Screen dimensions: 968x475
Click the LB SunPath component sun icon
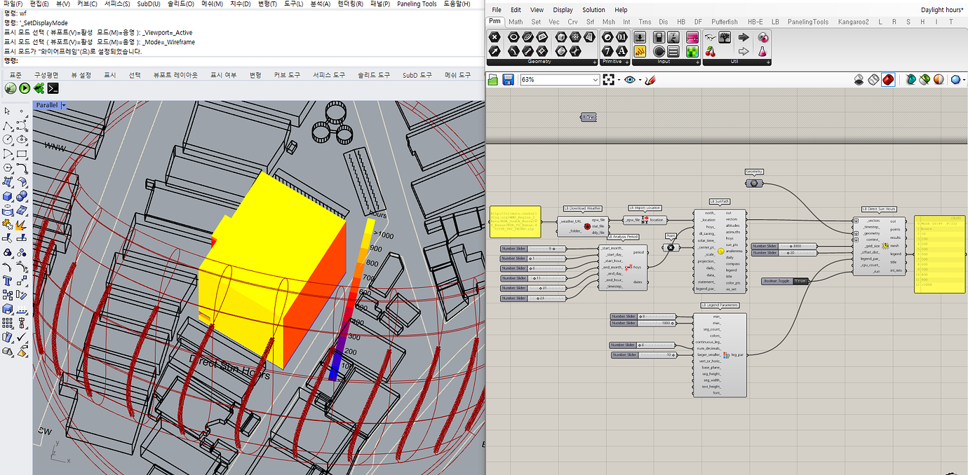point(720,251)
